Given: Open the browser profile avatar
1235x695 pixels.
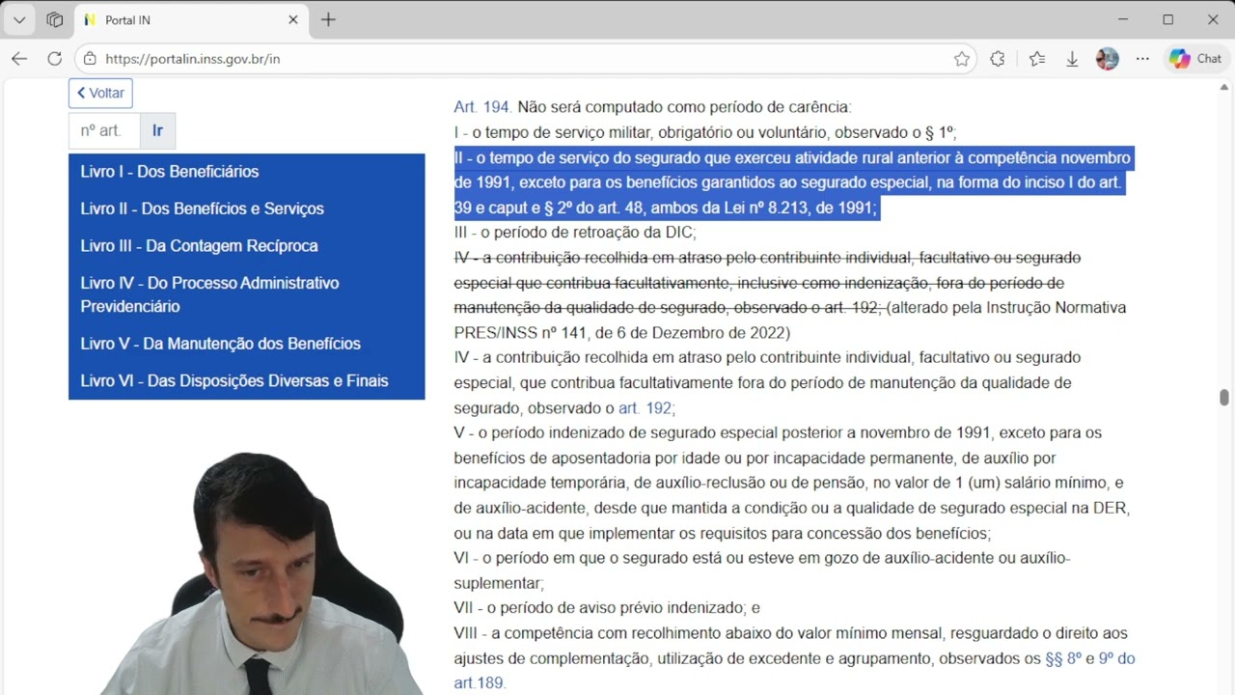Looking at the screenshot, I should 1108,59.
